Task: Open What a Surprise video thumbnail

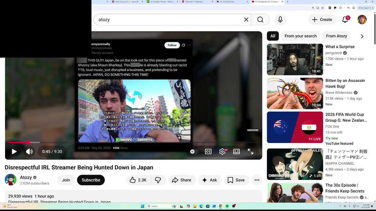Action: (x=295, y=59)
